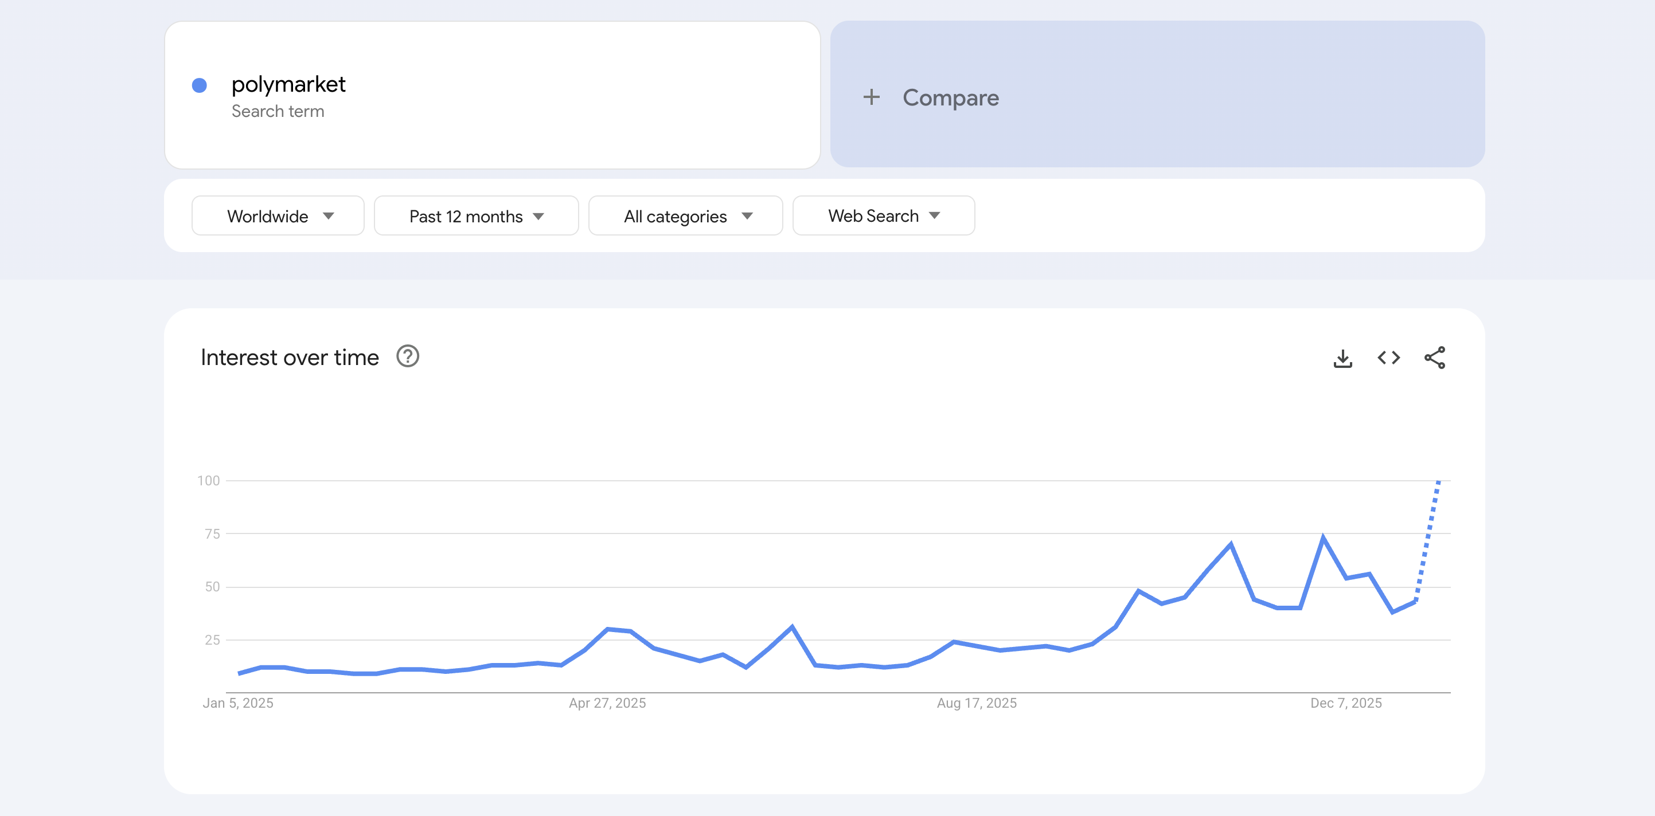Viewport: 1655px width, 816px height.
Task: Add a comparison term via Compare
Action: (950, 97)
